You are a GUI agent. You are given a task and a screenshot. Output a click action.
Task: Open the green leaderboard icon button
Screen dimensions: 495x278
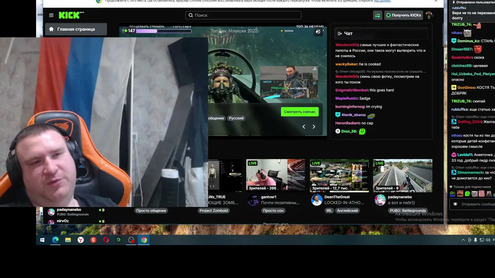tap(377, 15)
